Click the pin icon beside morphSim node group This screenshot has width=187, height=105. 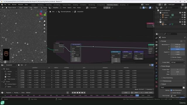112,8
